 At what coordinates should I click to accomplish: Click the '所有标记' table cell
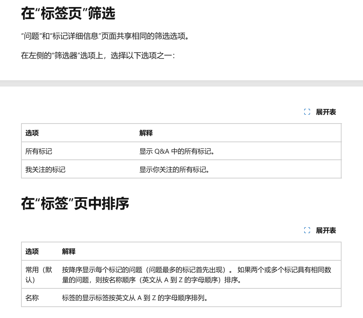click(x=79, y=151)
